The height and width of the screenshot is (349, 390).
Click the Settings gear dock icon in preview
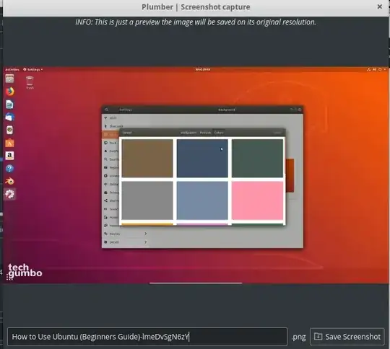point(10,194)
